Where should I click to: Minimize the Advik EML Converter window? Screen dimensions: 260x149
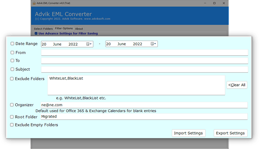(x=205, y=3)
